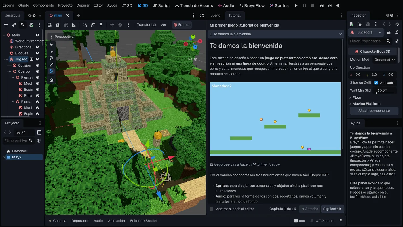Click the Filtrar Archivos field
Viewport: 403px width, 227px height.
tap(19, 141)
